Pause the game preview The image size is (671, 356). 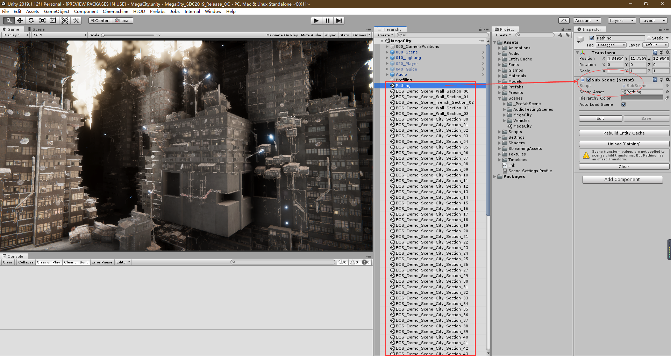point(328,21)
